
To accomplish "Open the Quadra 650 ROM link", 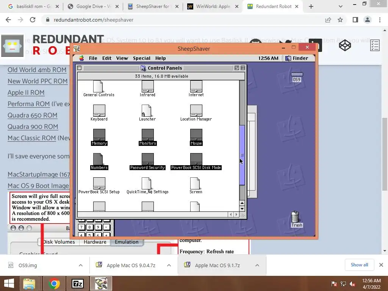I will pyautogui.click(x=33, y=115).
